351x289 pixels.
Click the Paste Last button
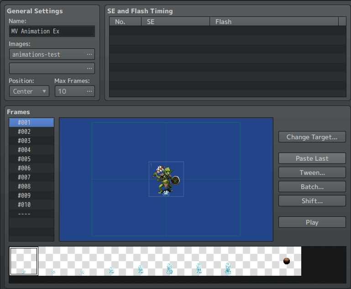click(x=312, y=158)
